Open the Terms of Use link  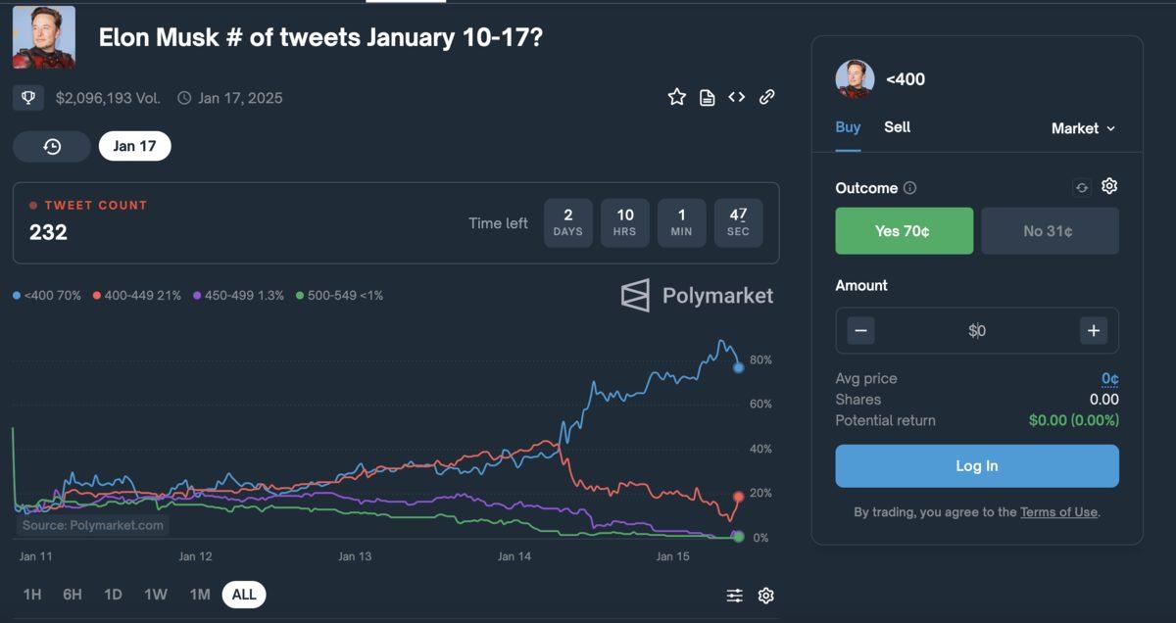[1058, 512]
